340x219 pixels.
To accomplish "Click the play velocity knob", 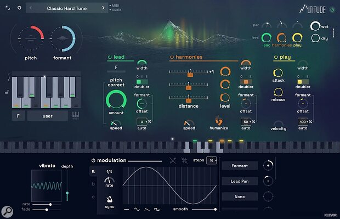I will pos(279,123).
